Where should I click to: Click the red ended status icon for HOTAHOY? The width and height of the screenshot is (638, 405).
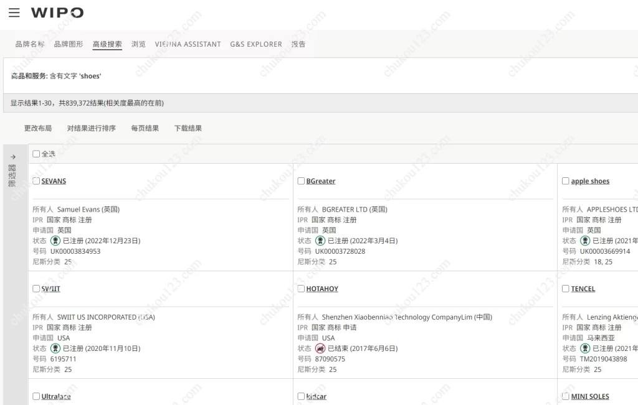(x=320, y=348)
